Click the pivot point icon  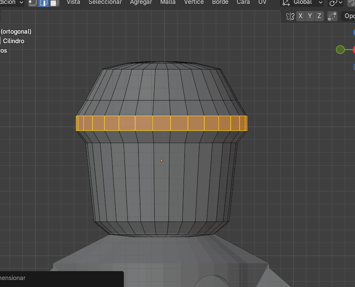(x=333, y=3)
